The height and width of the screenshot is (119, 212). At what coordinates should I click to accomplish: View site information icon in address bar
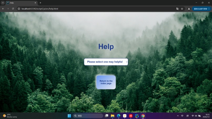click(x=19, y=9)
